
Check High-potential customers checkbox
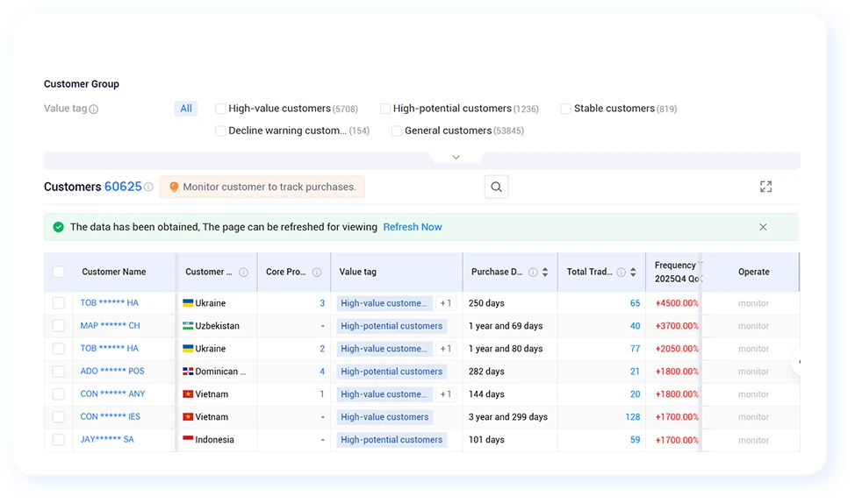pos(385,109)
